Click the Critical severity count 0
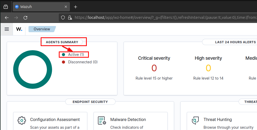The height and width of the screenshot is (130, 257). [154, 68]
